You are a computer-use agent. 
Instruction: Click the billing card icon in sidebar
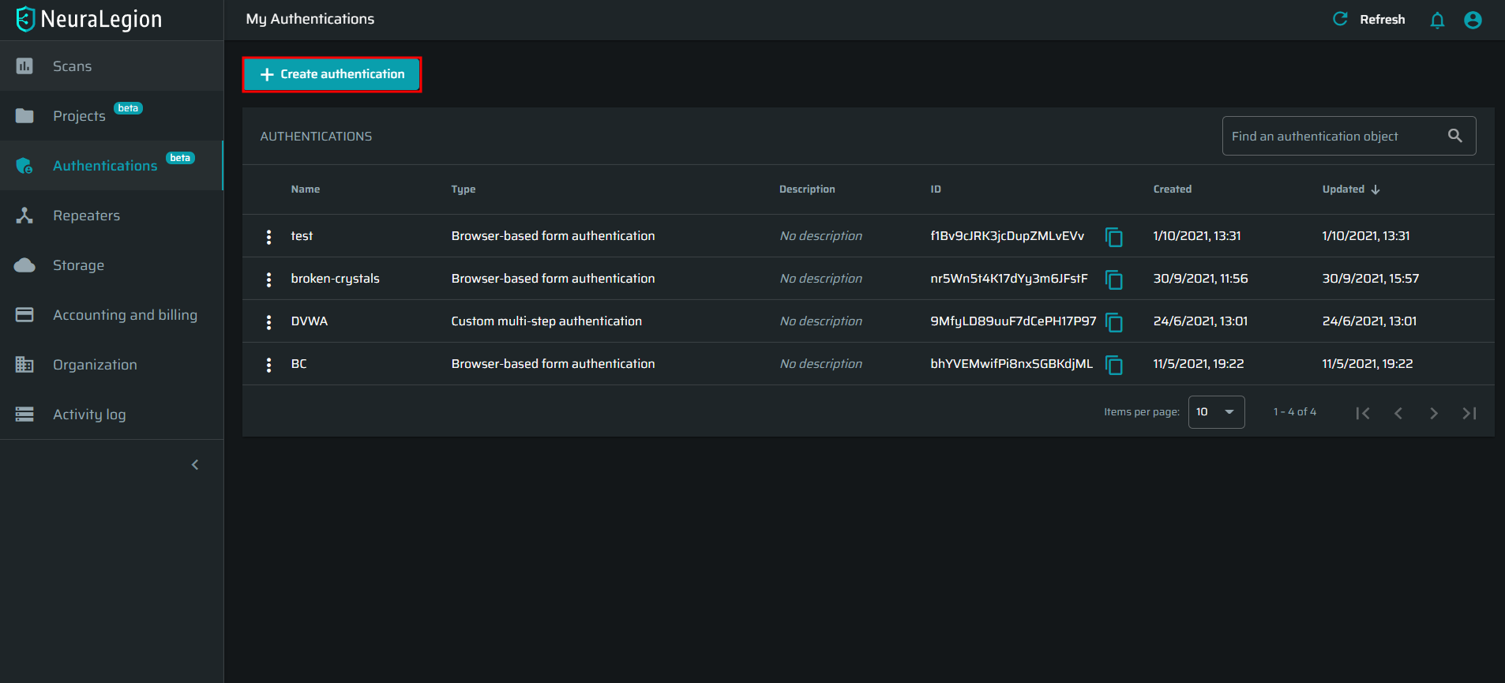[24, 314]
